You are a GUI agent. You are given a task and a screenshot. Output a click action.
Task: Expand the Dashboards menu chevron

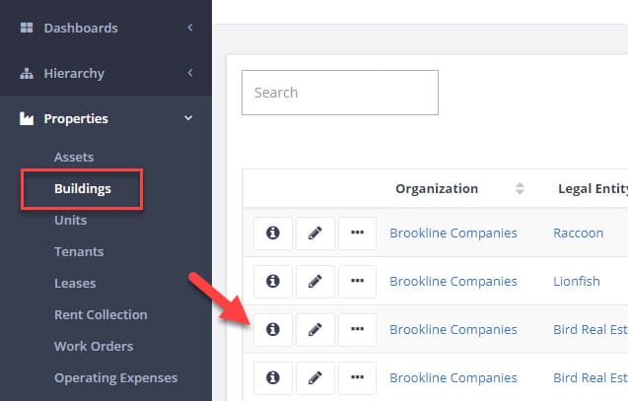(190, 28)
